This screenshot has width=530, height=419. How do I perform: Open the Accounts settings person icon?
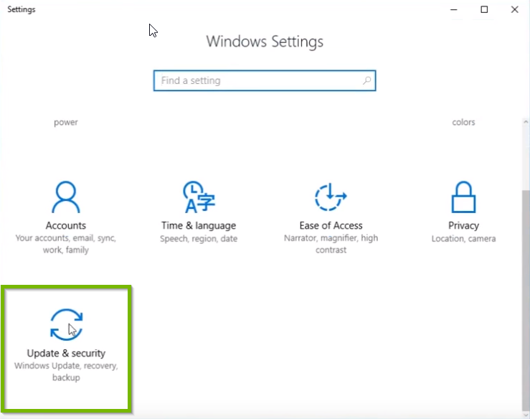[x=66, y=197]
